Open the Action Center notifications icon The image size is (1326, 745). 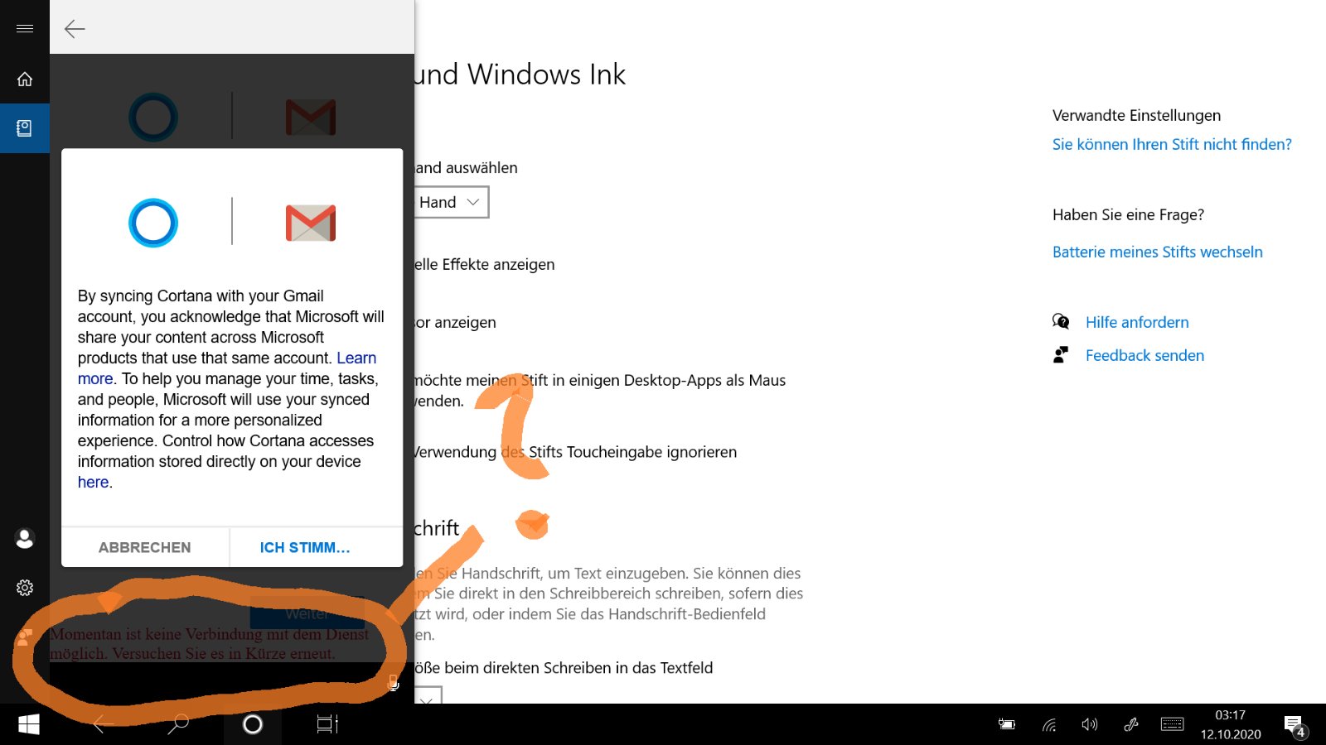1295,726
